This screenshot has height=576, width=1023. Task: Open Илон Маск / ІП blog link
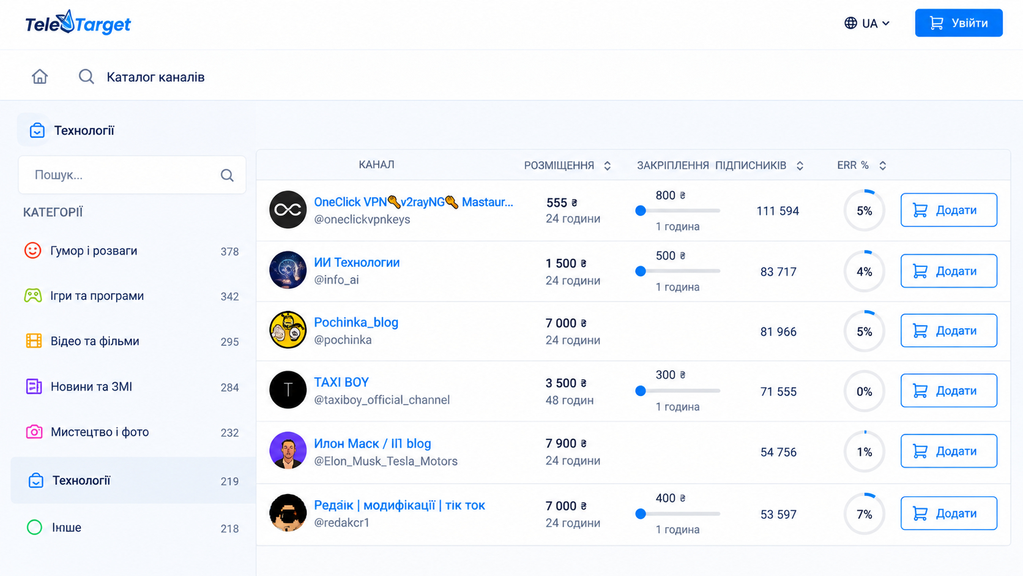pyautogui.click(x=373, y=444)
